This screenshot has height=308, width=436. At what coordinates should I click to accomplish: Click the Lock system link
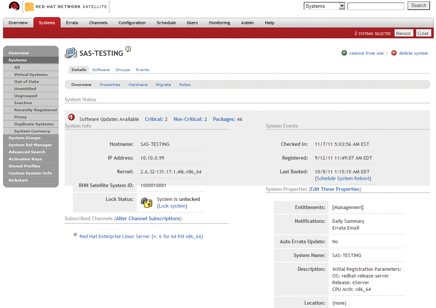pos(172,206)
